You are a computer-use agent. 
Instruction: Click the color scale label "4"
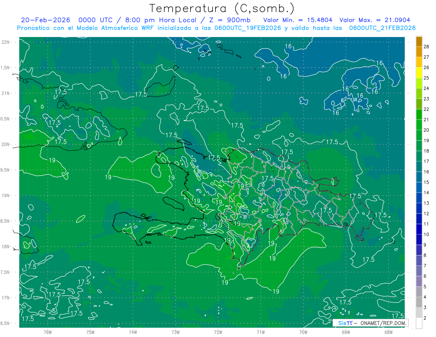point(425,297)
